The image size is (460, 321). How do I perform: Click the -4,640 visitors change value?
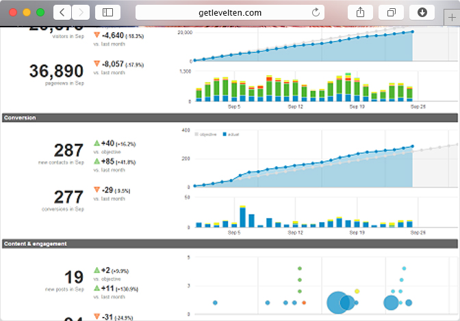click(x=113, y=36)
